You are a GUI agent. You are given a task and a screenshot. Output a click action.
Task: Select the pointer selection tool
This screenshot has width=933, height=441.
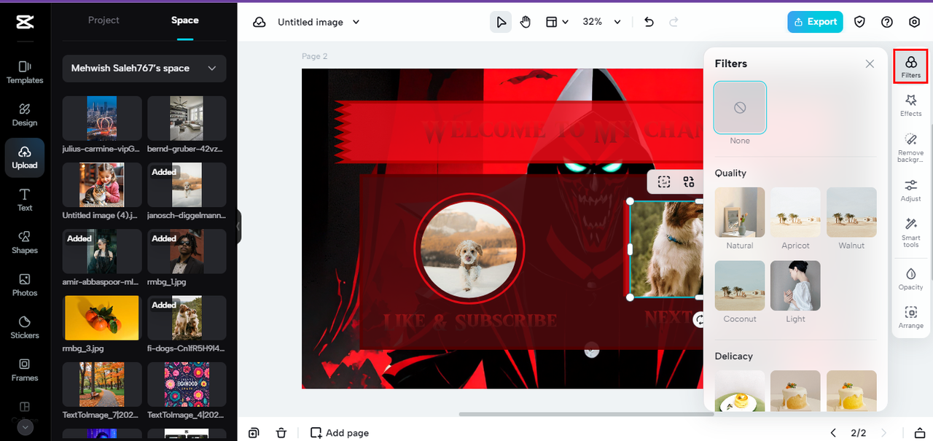click(x=501, y=22)
